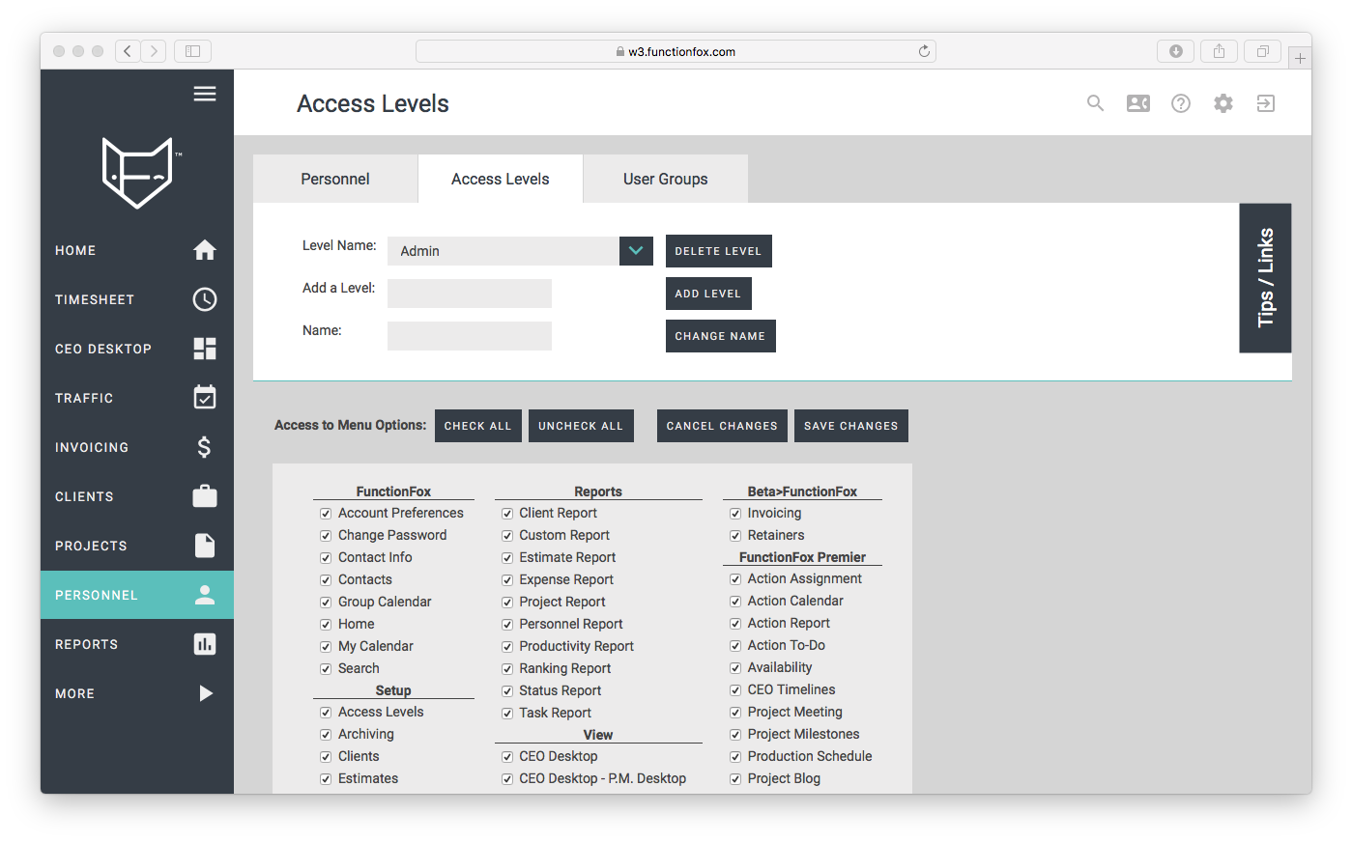Switch to the Personnel tab

pos(335,179)
